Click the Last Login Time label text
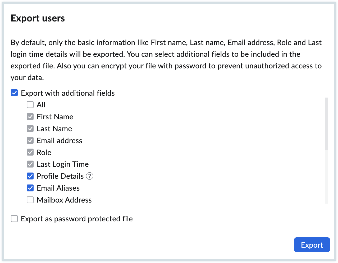Viewport: 338px width, 263px height. tap(63, 164)
